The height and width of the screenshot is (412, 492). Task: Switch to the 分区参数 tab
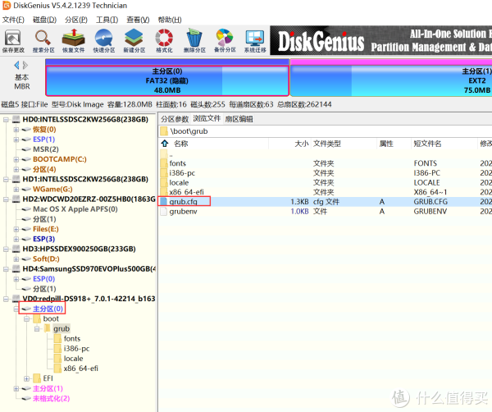coord(174,118)
